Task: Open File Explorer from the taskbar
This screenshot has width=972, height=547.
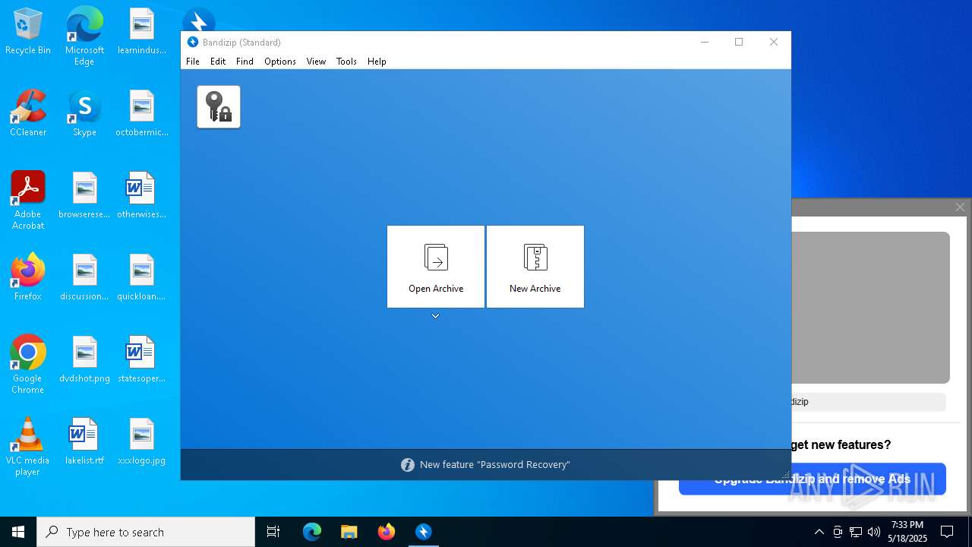Action: [x=349, y=532]
